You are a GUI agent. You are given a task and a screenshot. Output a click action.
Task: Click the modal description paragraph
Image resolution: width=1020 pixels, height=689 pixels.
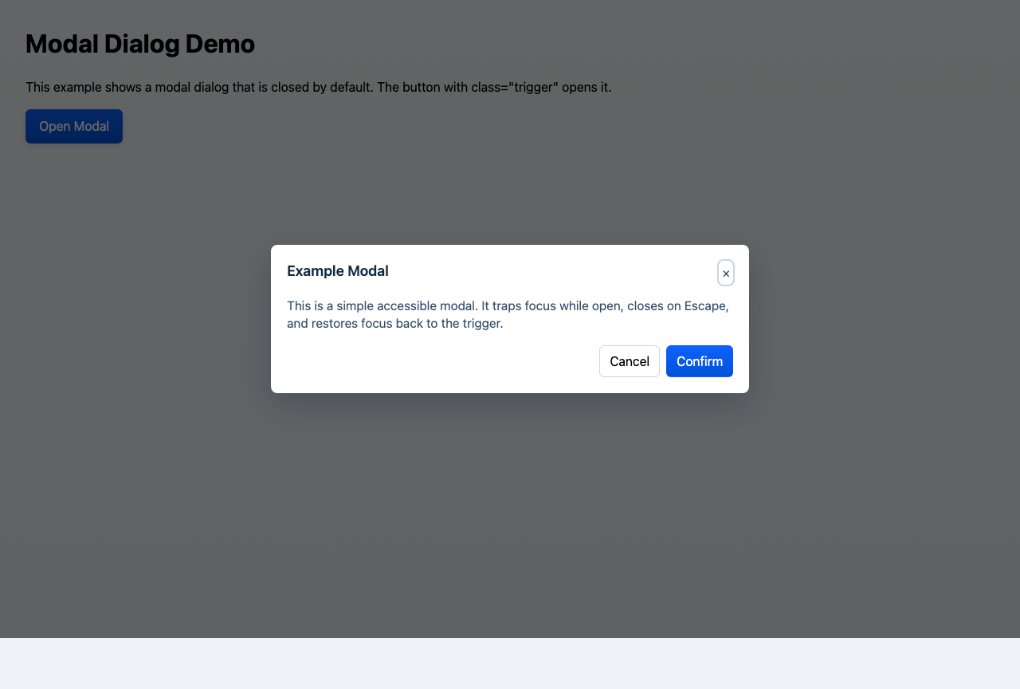(508, 314)
